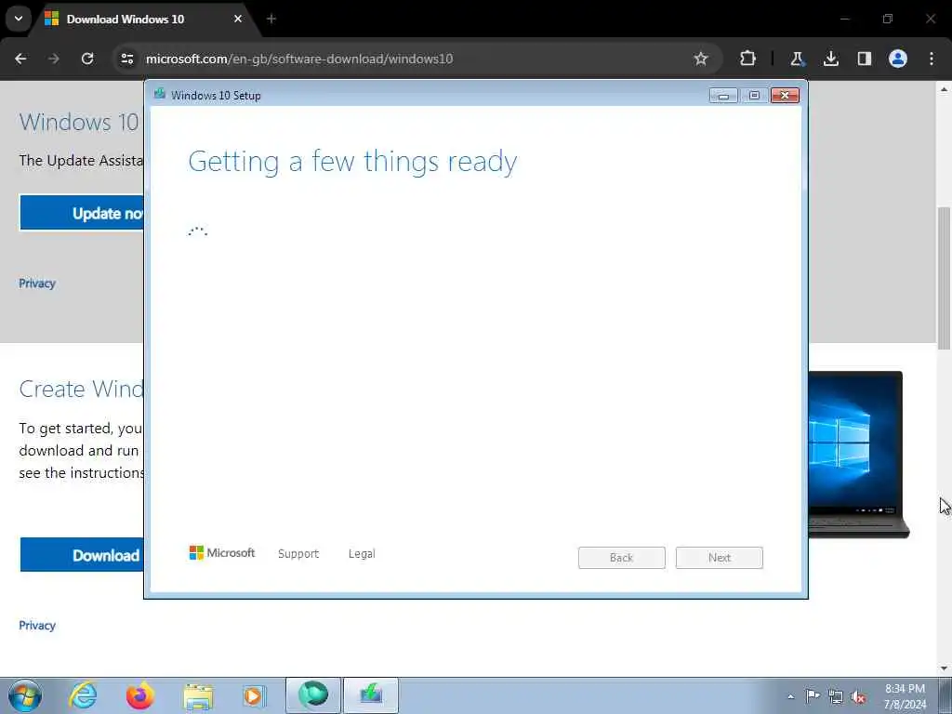Open Windows Media Player from the taskbar
Screen dimensions: 952x714
pyautogui.click(x=254, y=695)
